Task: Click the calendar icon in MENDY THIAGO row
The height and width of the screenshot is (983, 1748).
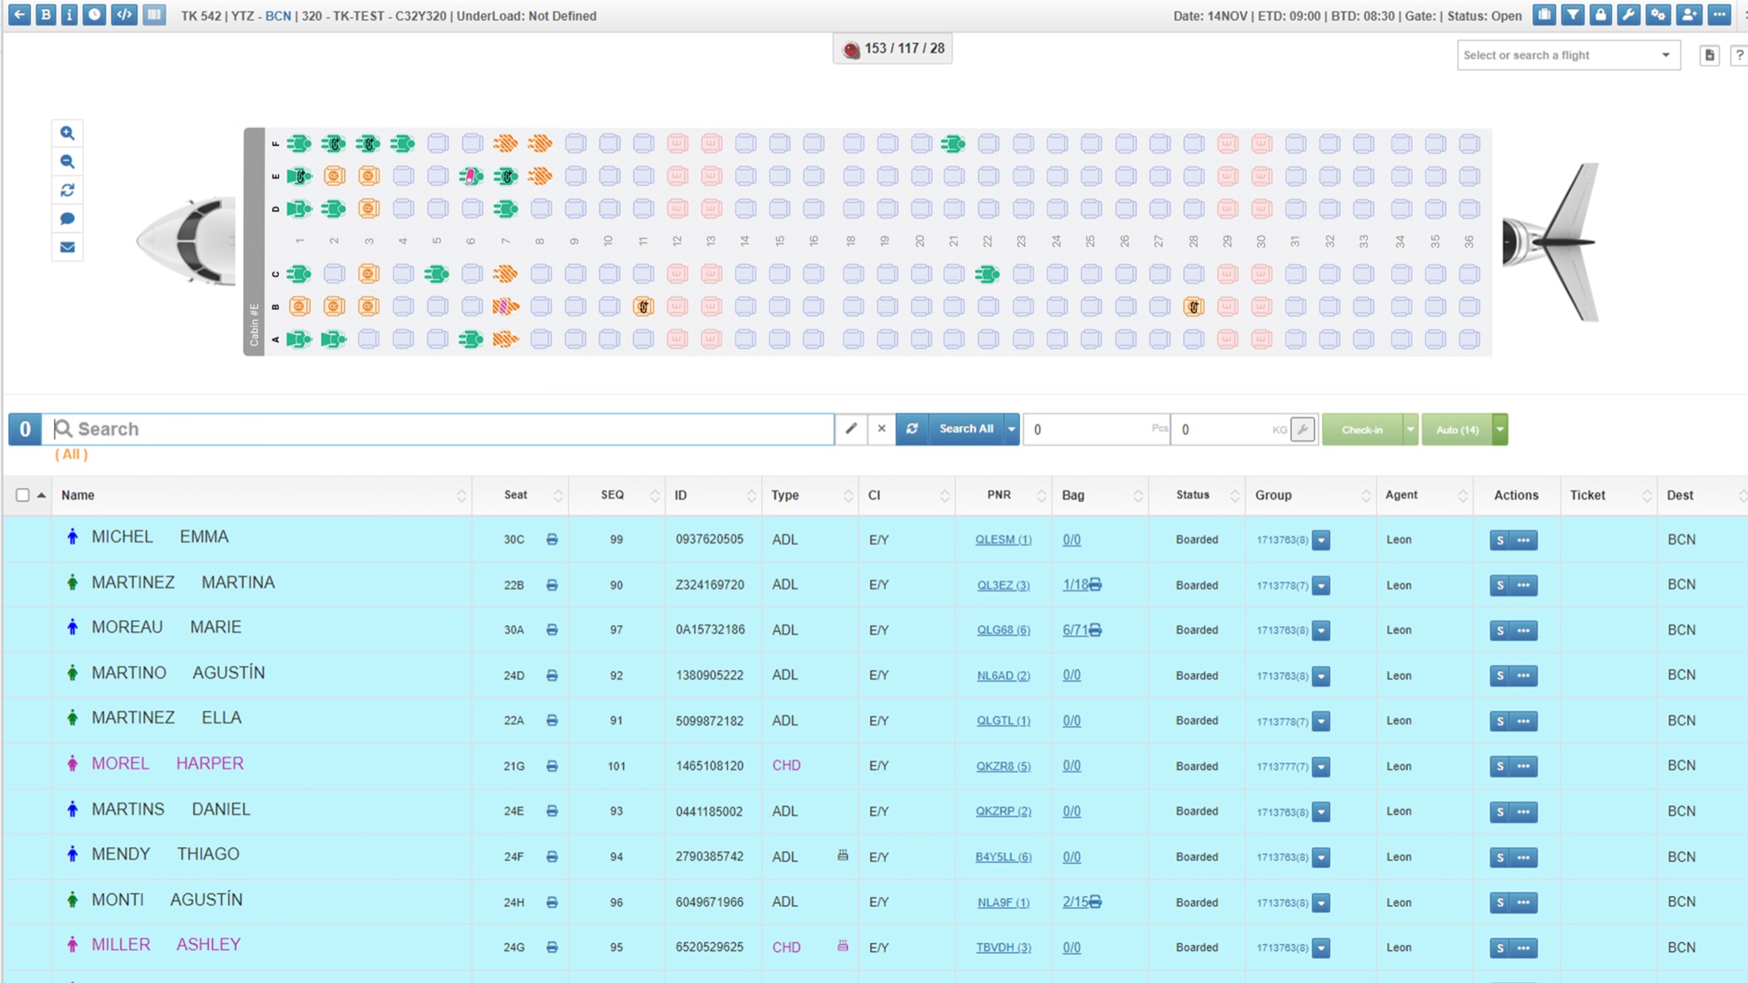Action: coord(843,856)
